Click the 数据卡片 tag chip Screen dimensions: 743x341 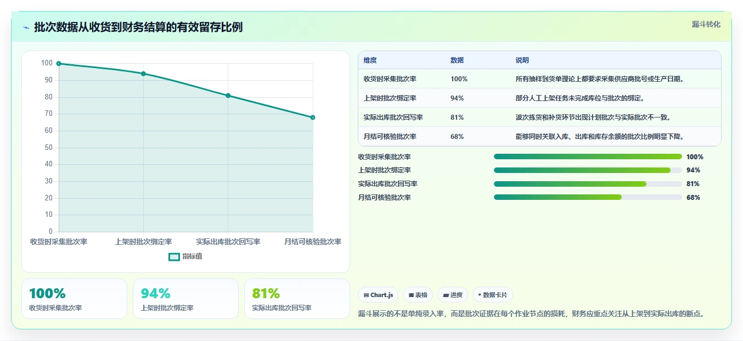[493, 295]
